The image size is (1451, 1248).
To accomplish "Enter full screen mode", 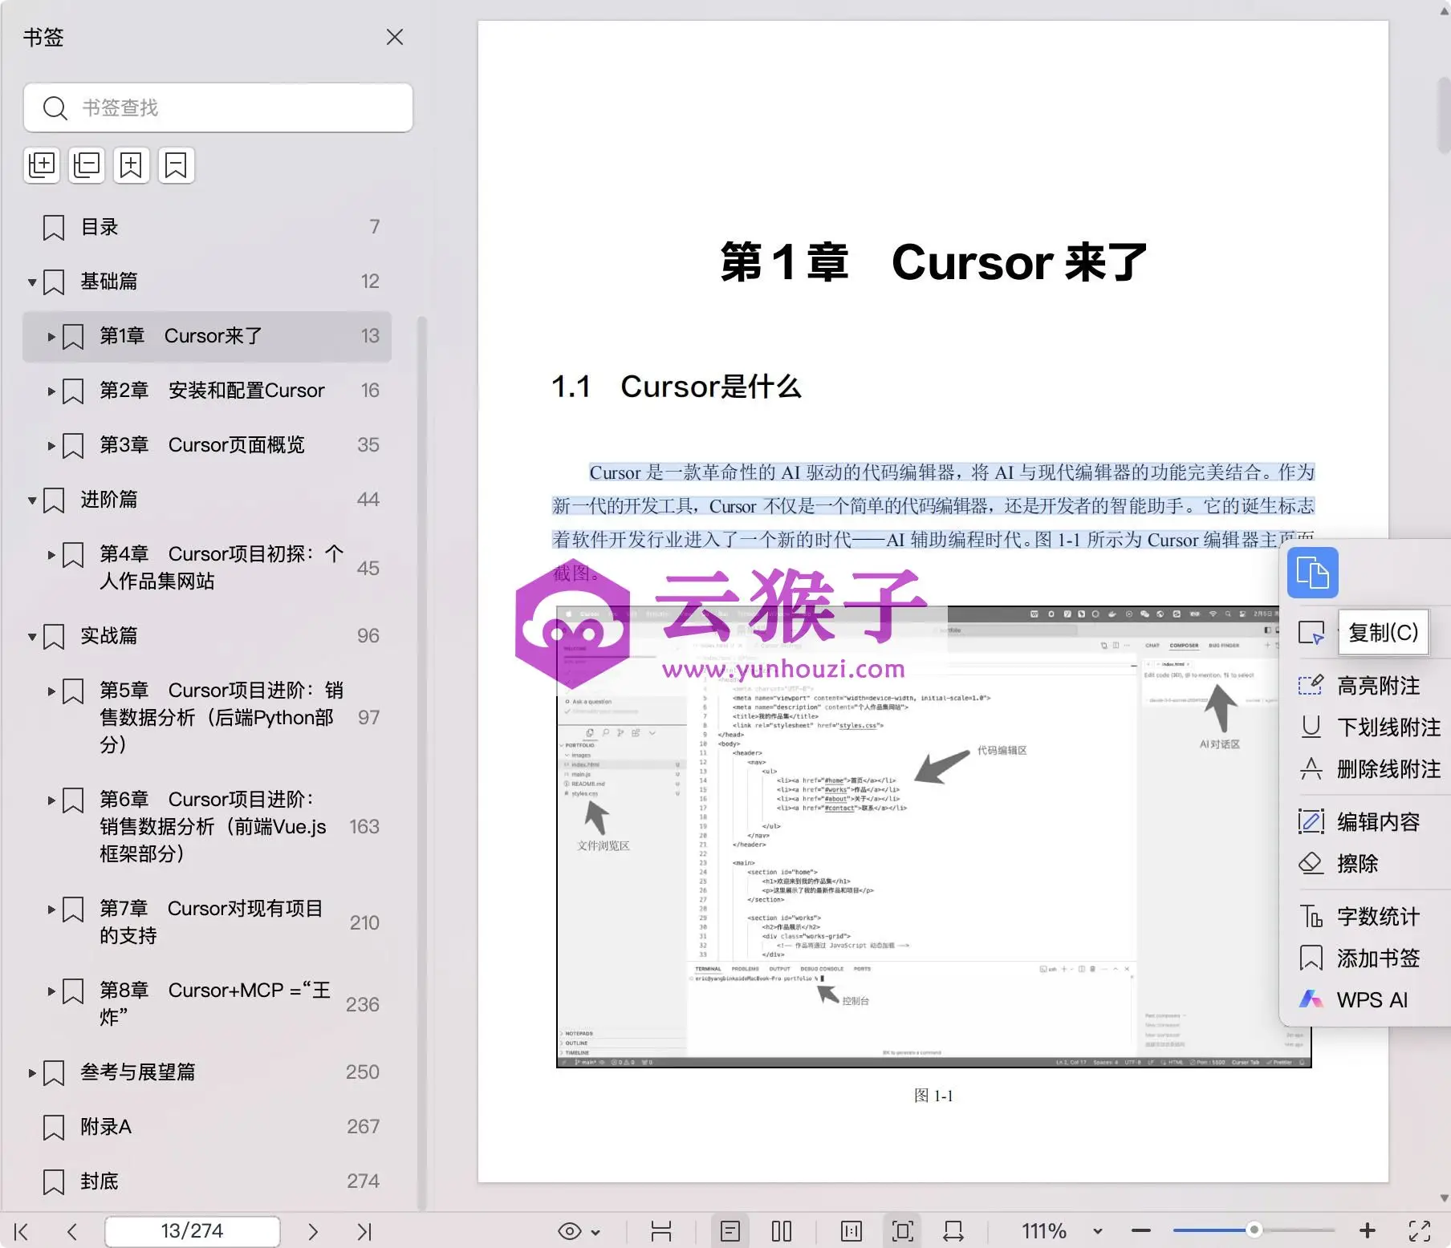I will point(1420,1231).
